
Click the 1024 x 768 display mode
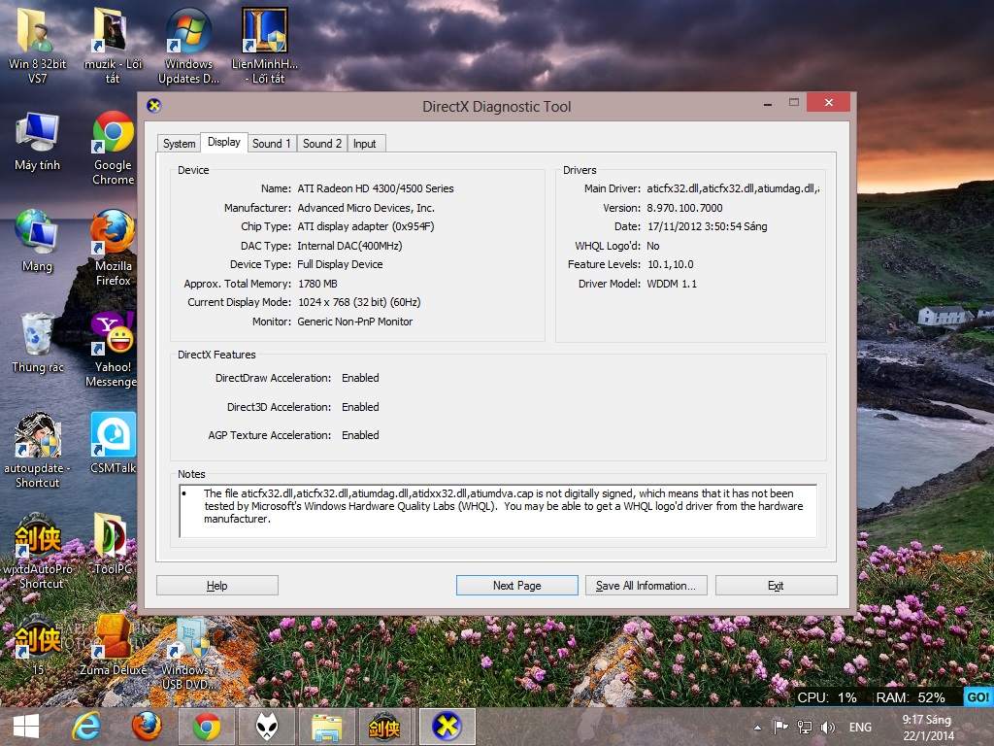pos(359,302)
